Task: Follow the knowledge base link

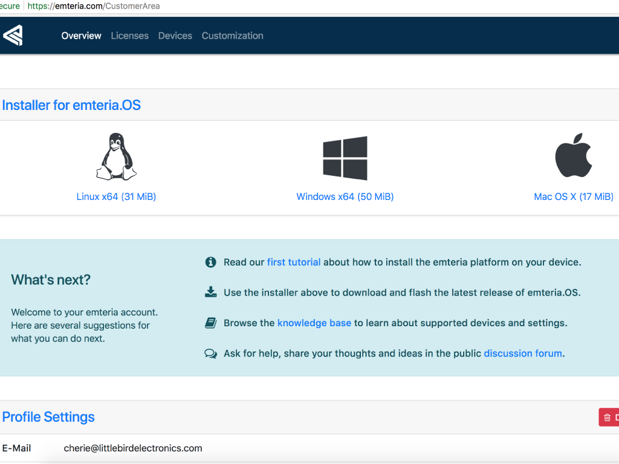Action: [x=314, y=323]
